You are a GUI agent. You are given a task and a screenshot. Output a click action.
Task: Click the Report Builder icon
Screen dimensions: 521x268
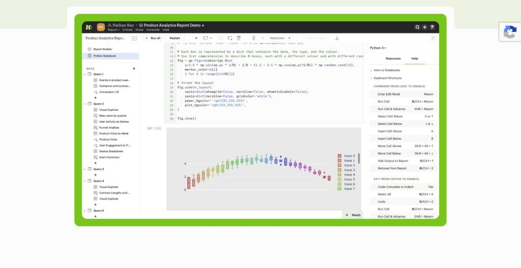[90, 49]
